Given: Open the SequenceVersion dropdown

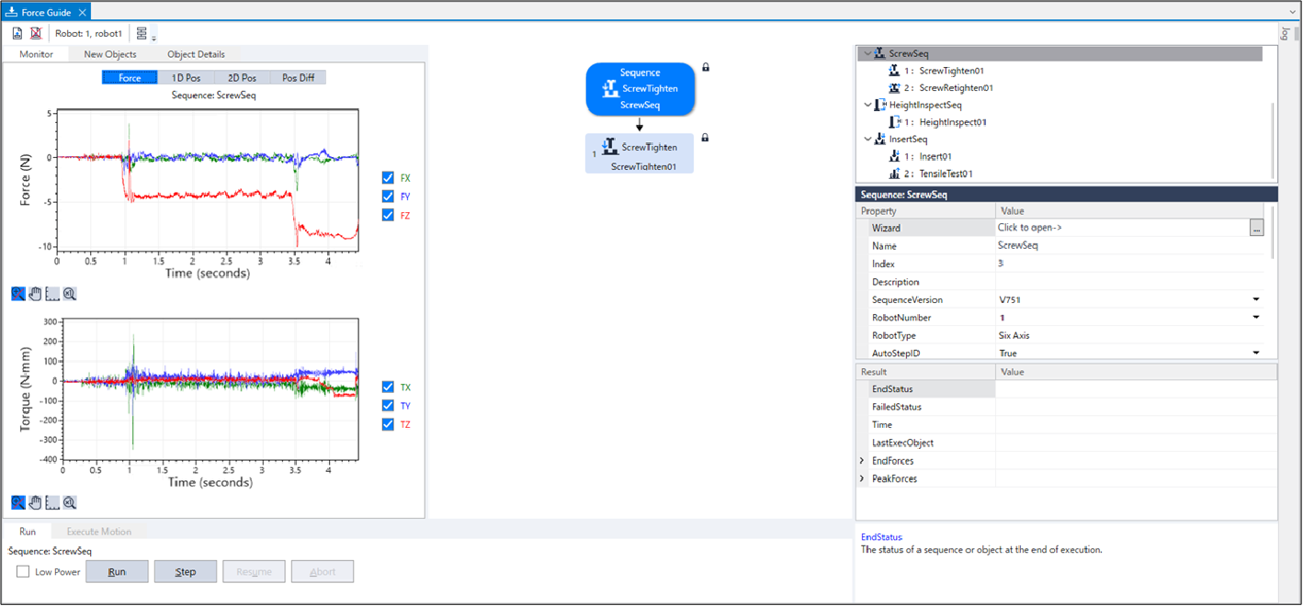Looking at the screenshot, I should pos(1255,299).
